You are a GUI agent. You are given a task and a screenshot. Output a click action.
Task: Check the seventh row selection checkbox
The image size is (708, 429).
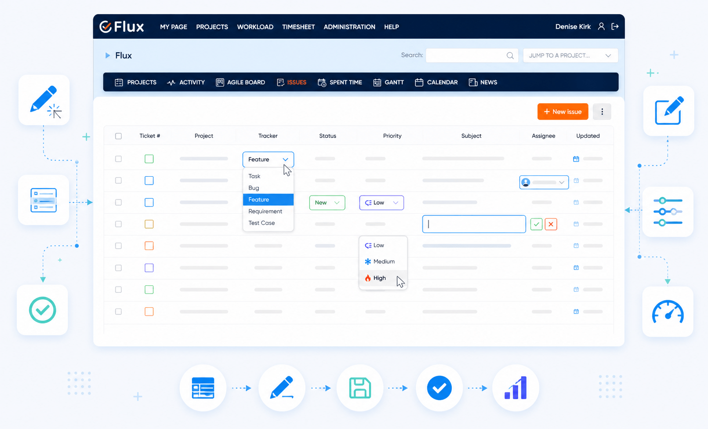(118, 289)
